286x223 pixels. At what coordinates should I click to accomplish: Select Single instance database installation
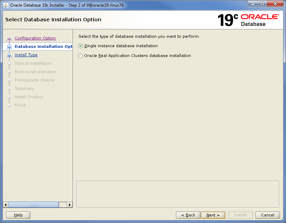81,46
